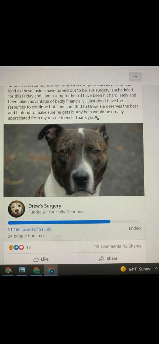The image size is (159, 344).
Task: Open the 12 Shares list
Action: coord(132,246)
